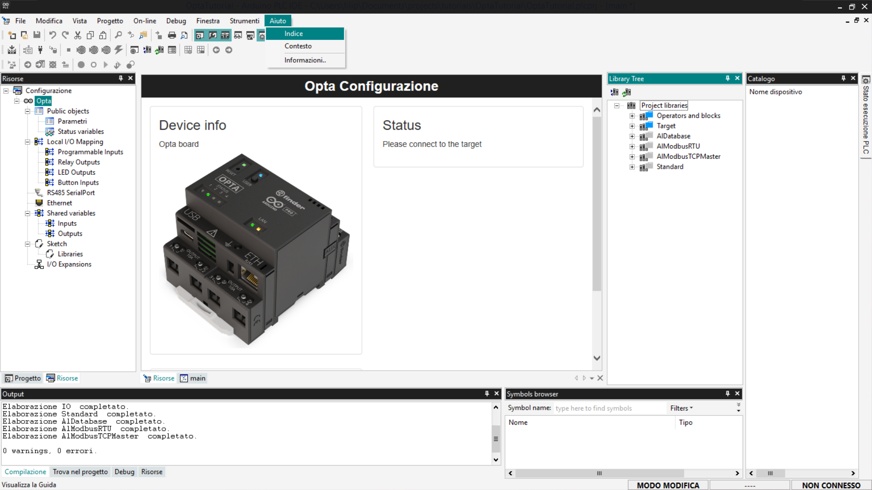
Task: Click the Find magnifier toolbar icon
Action: (118, 35)
